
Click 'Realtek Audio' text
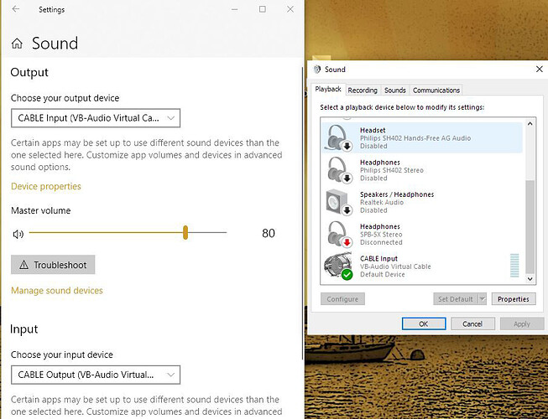pos(382,202)
